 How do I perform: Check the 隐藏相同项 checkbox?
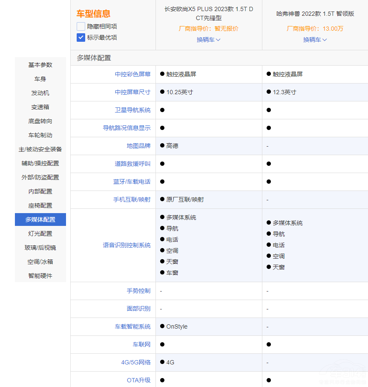coord(81,26)
